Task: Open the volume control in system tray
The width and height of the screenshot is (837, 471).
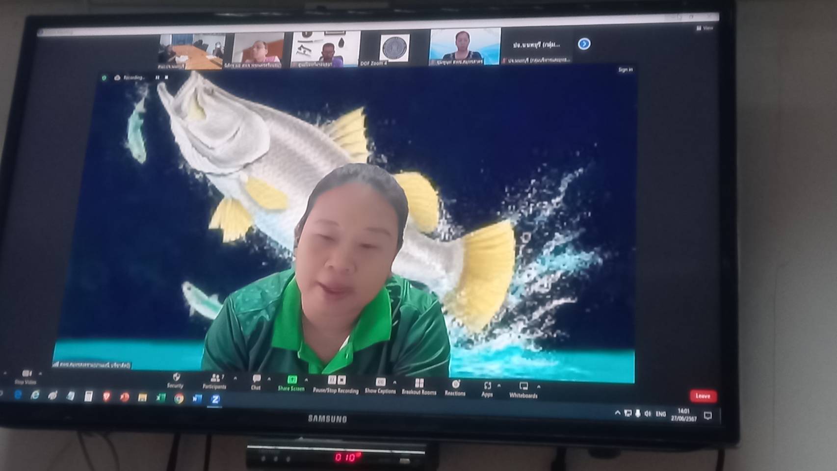Action: pyautogui.click(x=648, y=414)
